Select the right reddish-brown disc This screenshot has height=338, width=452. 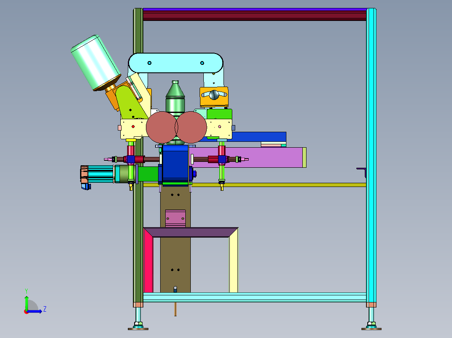(191, 128)
